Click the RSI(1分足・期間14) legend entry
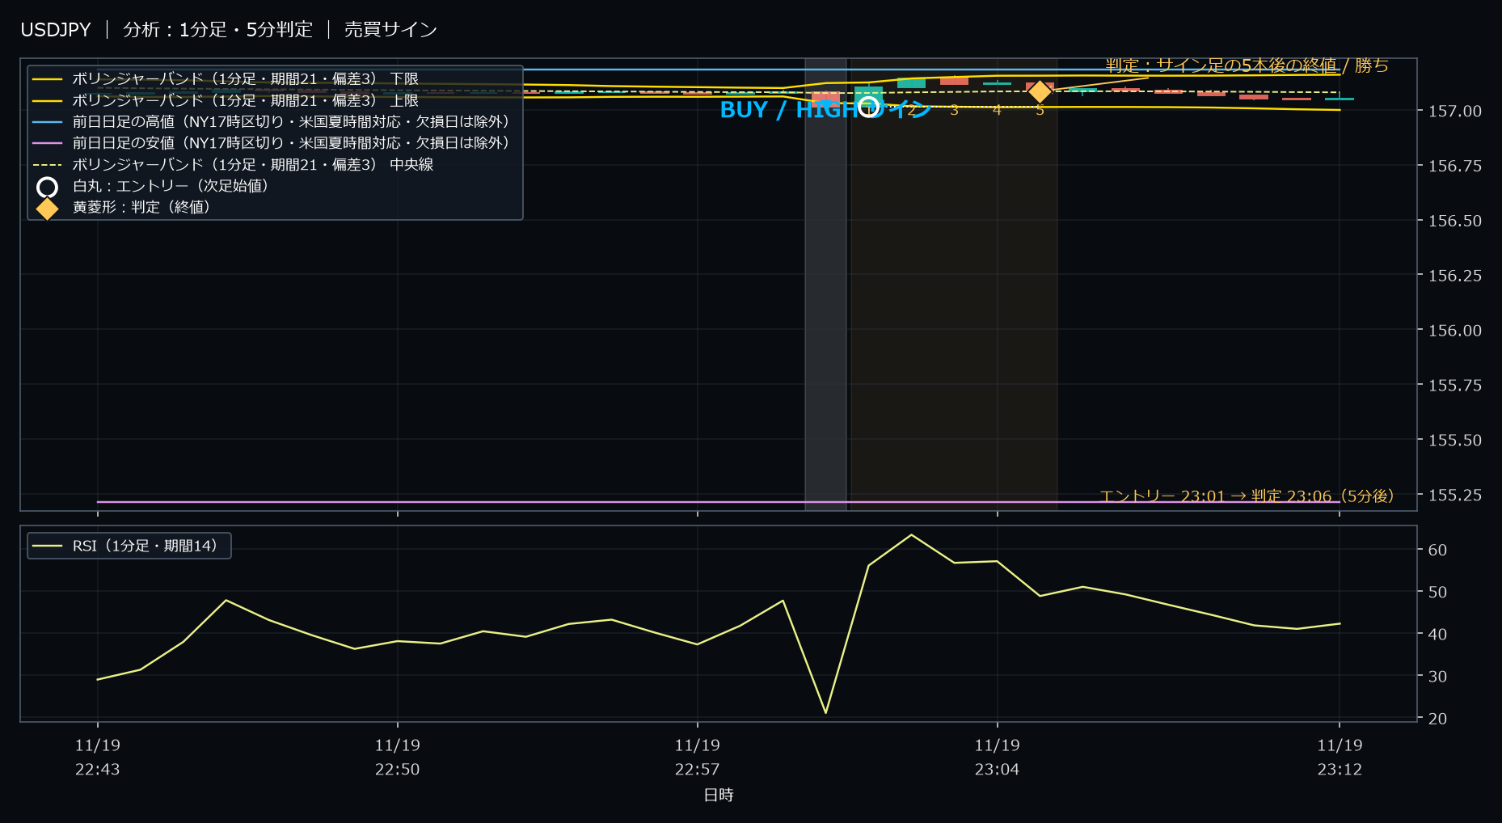 (x=129, y=546)
